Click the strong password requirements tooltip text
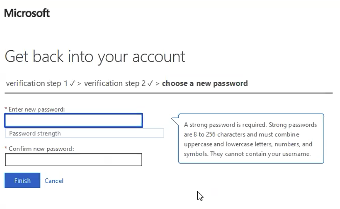Viewport: 340px width, 209px height. [250, 139]
